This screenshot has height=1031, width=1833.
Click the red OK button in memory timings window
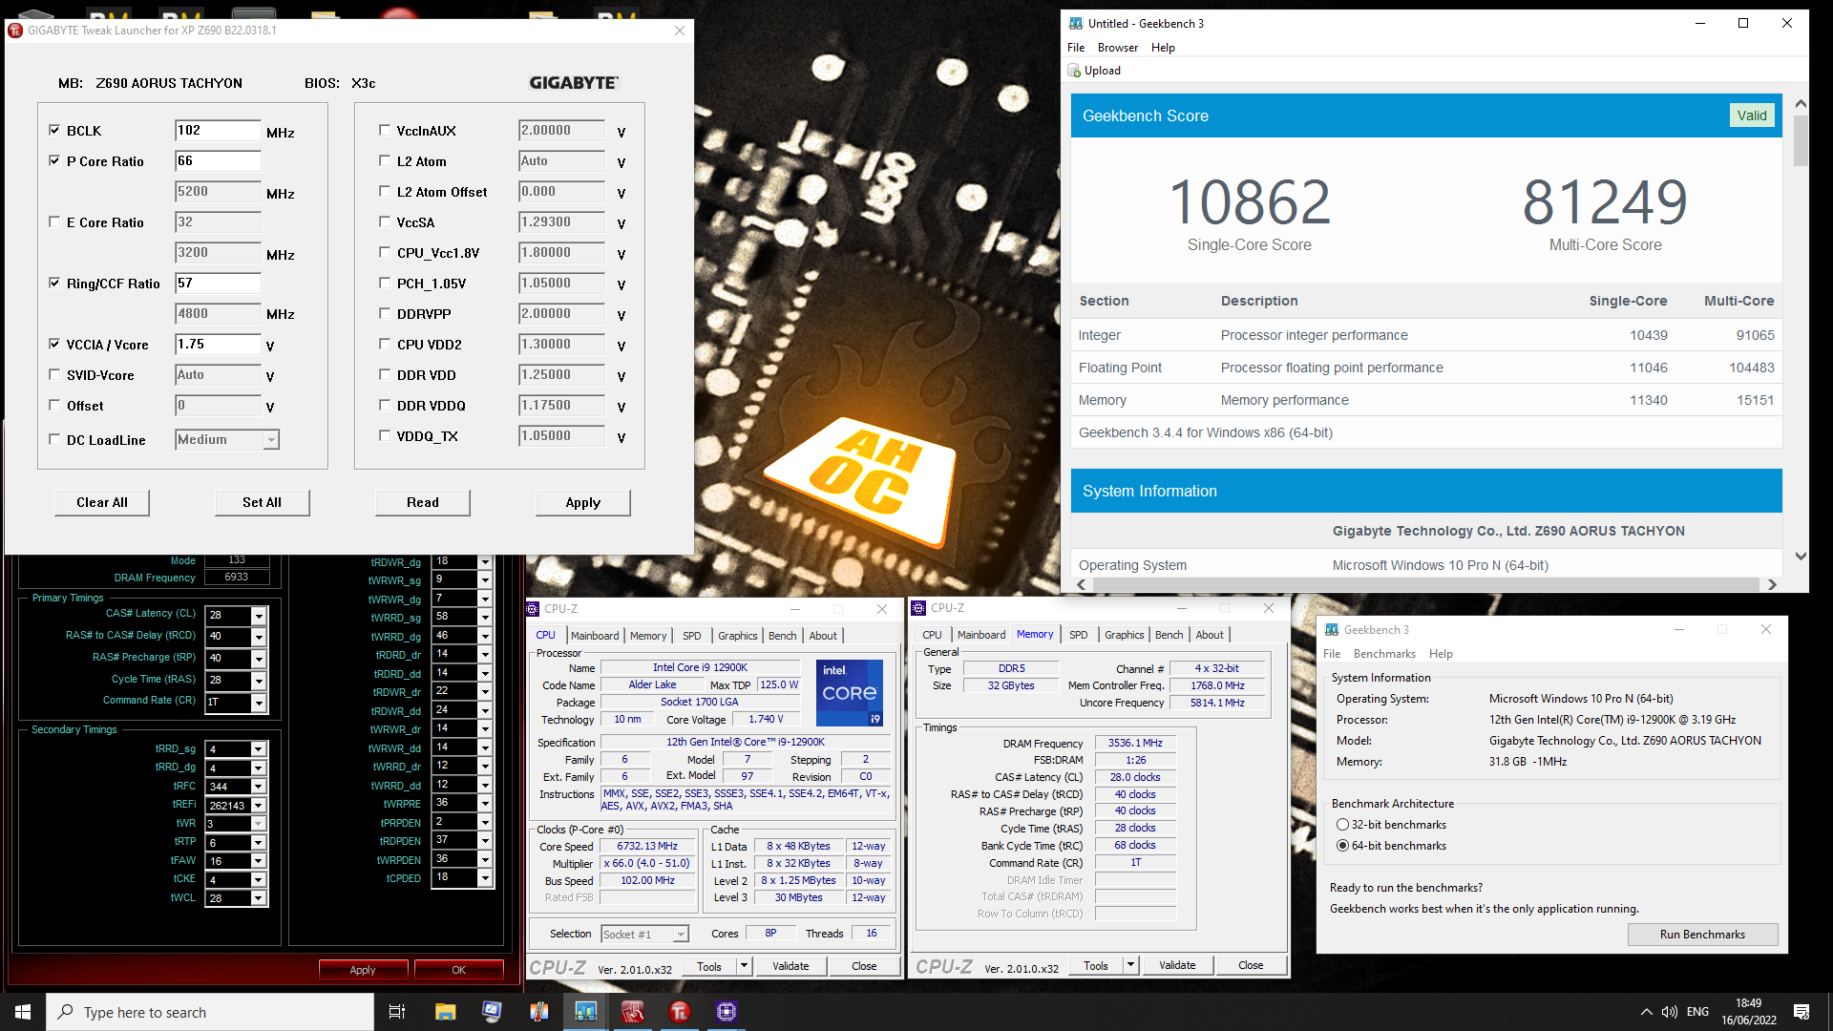[458, 970]
